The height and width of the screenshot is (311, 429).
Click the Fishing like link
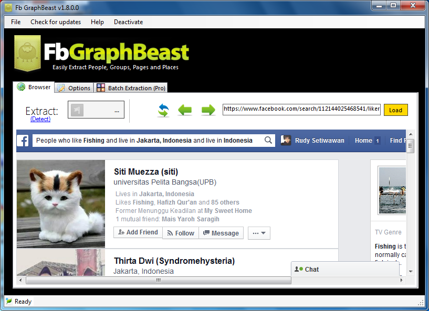click(x=143, y=202)
